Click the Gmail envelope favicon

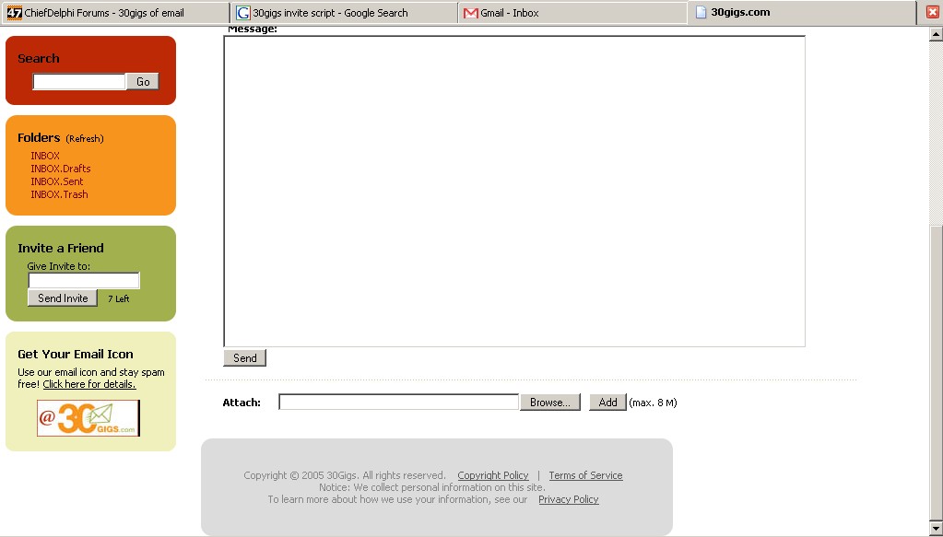(471, 13)
